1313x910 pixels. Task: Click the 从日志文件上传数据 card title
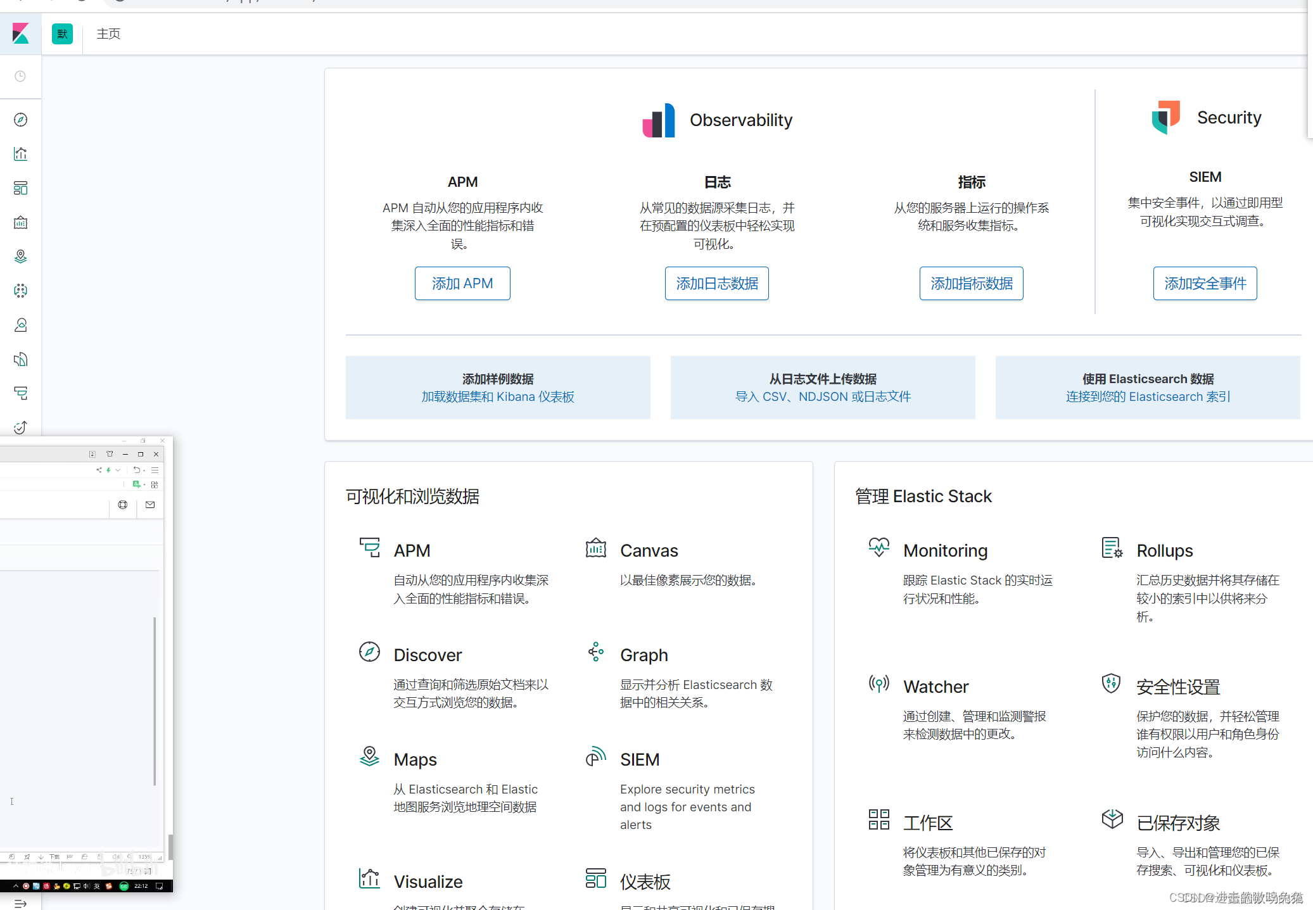pos(823,379)
